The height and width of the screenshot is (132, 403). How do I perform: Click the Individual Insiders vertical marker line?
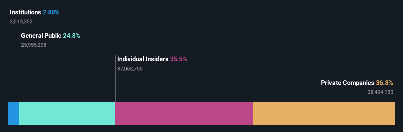click(115, 78)
